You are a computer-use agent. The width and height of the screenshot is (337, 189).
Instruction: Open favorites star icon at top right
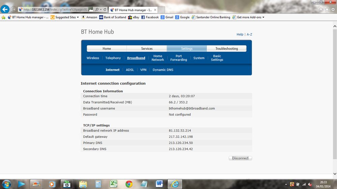(327, 10)
